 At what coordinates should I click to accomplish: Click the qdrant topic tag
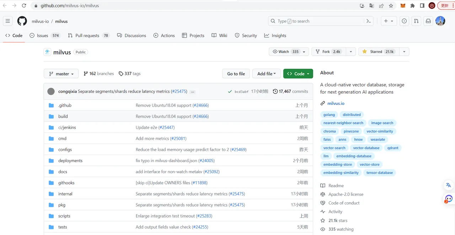click(x=393, y=148)
